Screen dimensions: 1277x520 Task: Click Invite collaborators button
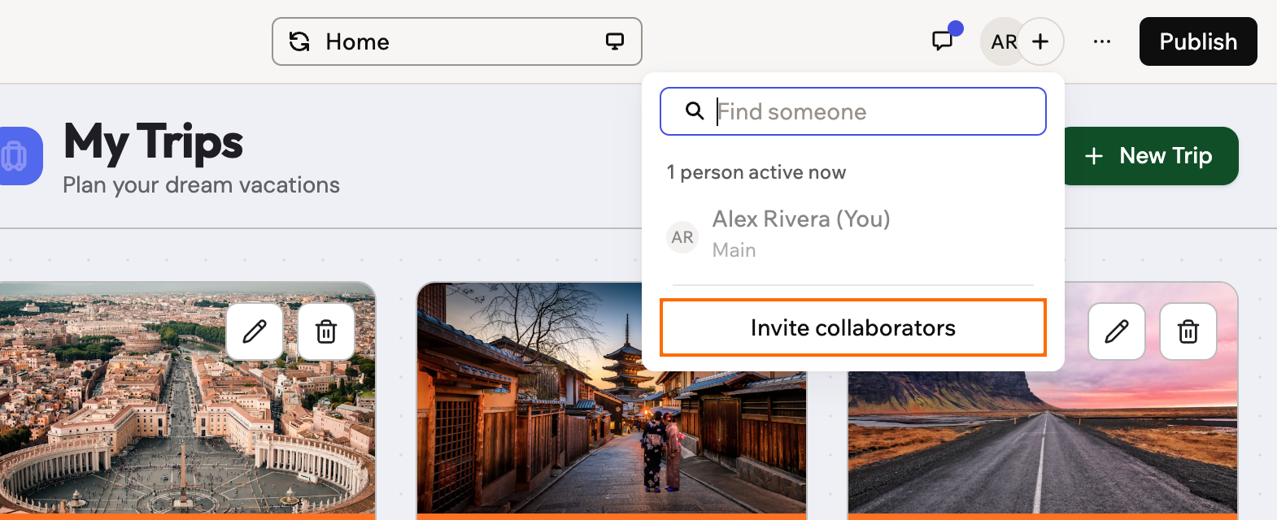coord(852,327)
